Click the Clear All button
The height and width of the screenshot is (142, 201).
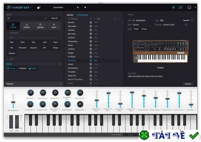click(54, 18)
